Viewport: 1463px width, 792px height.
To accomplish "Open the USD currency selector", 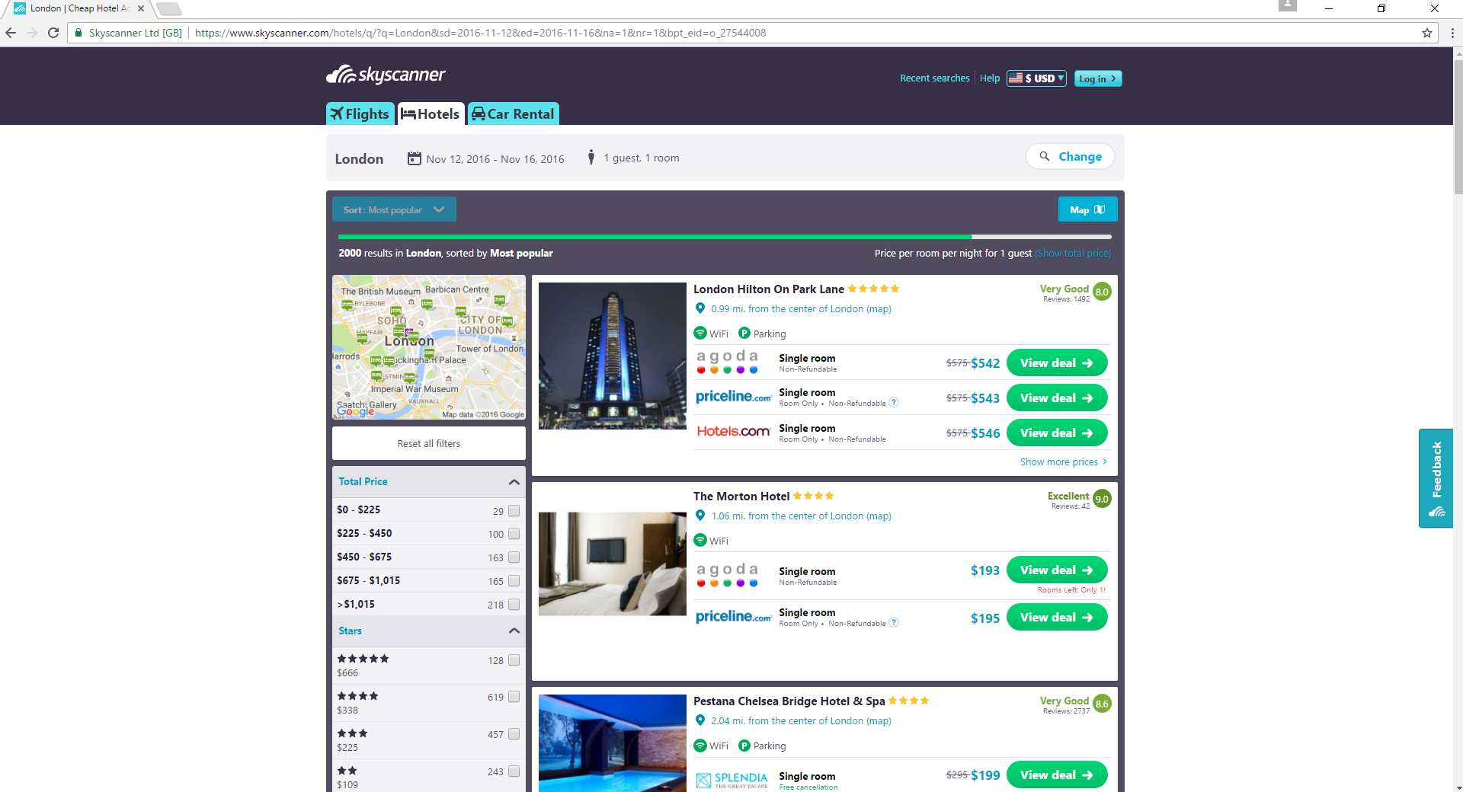I will 1036,78.
